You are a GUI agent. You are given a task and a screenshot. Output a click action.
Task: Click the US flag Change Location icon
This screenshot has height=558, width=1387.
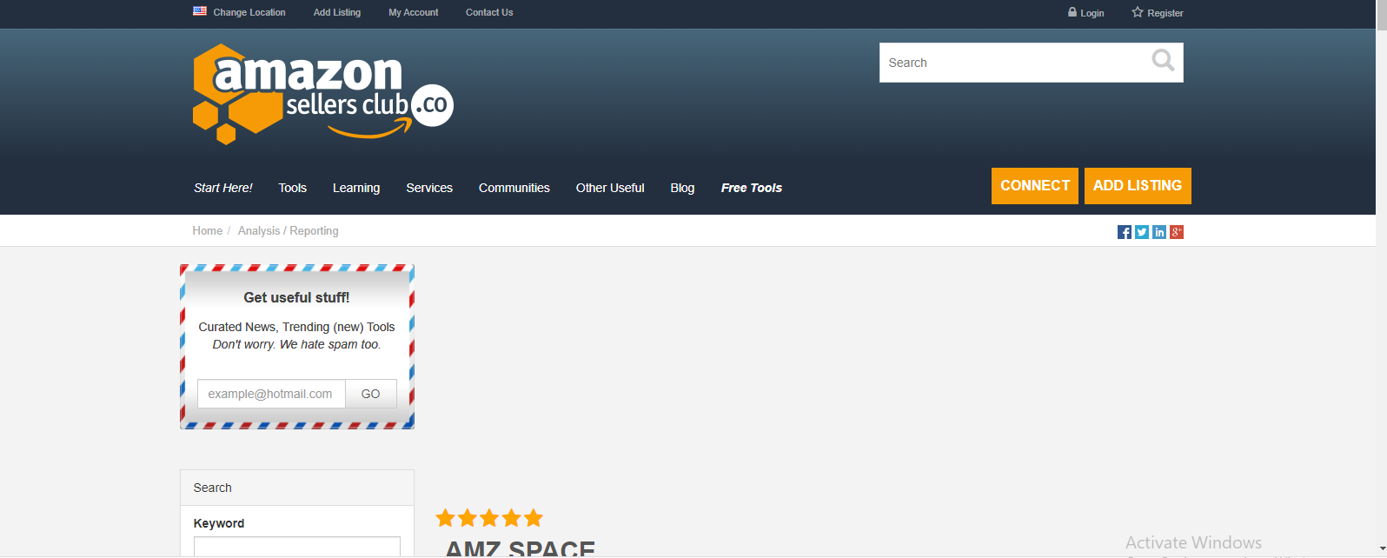[x=200, y=11]
